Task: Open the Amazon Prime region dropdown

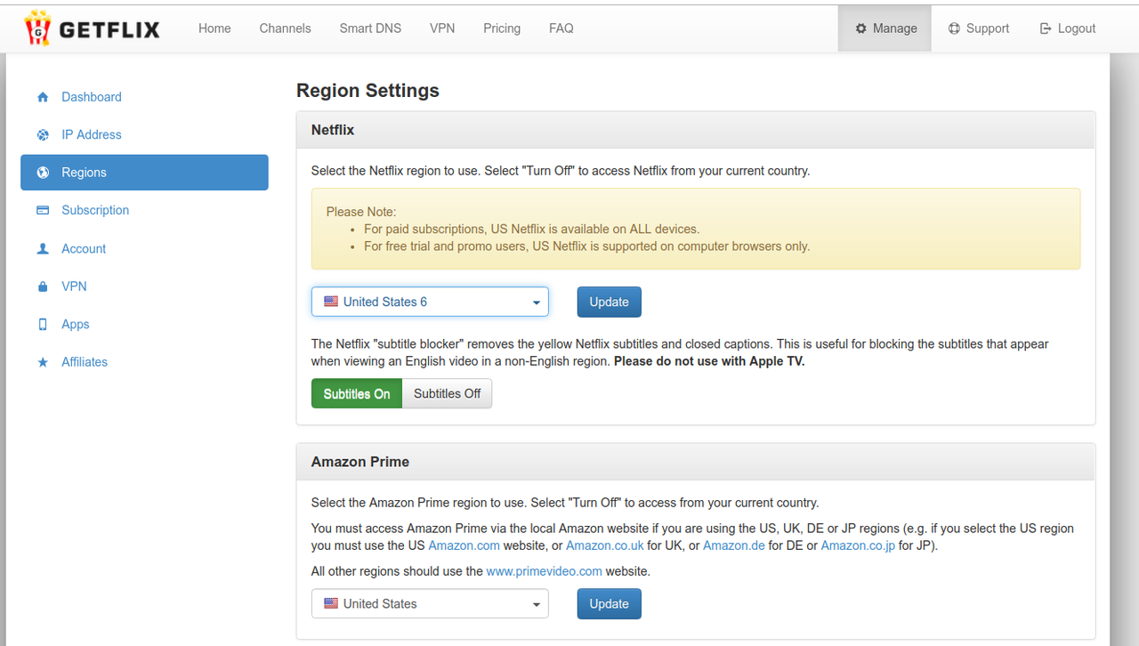Action: [x=430, y=603]
